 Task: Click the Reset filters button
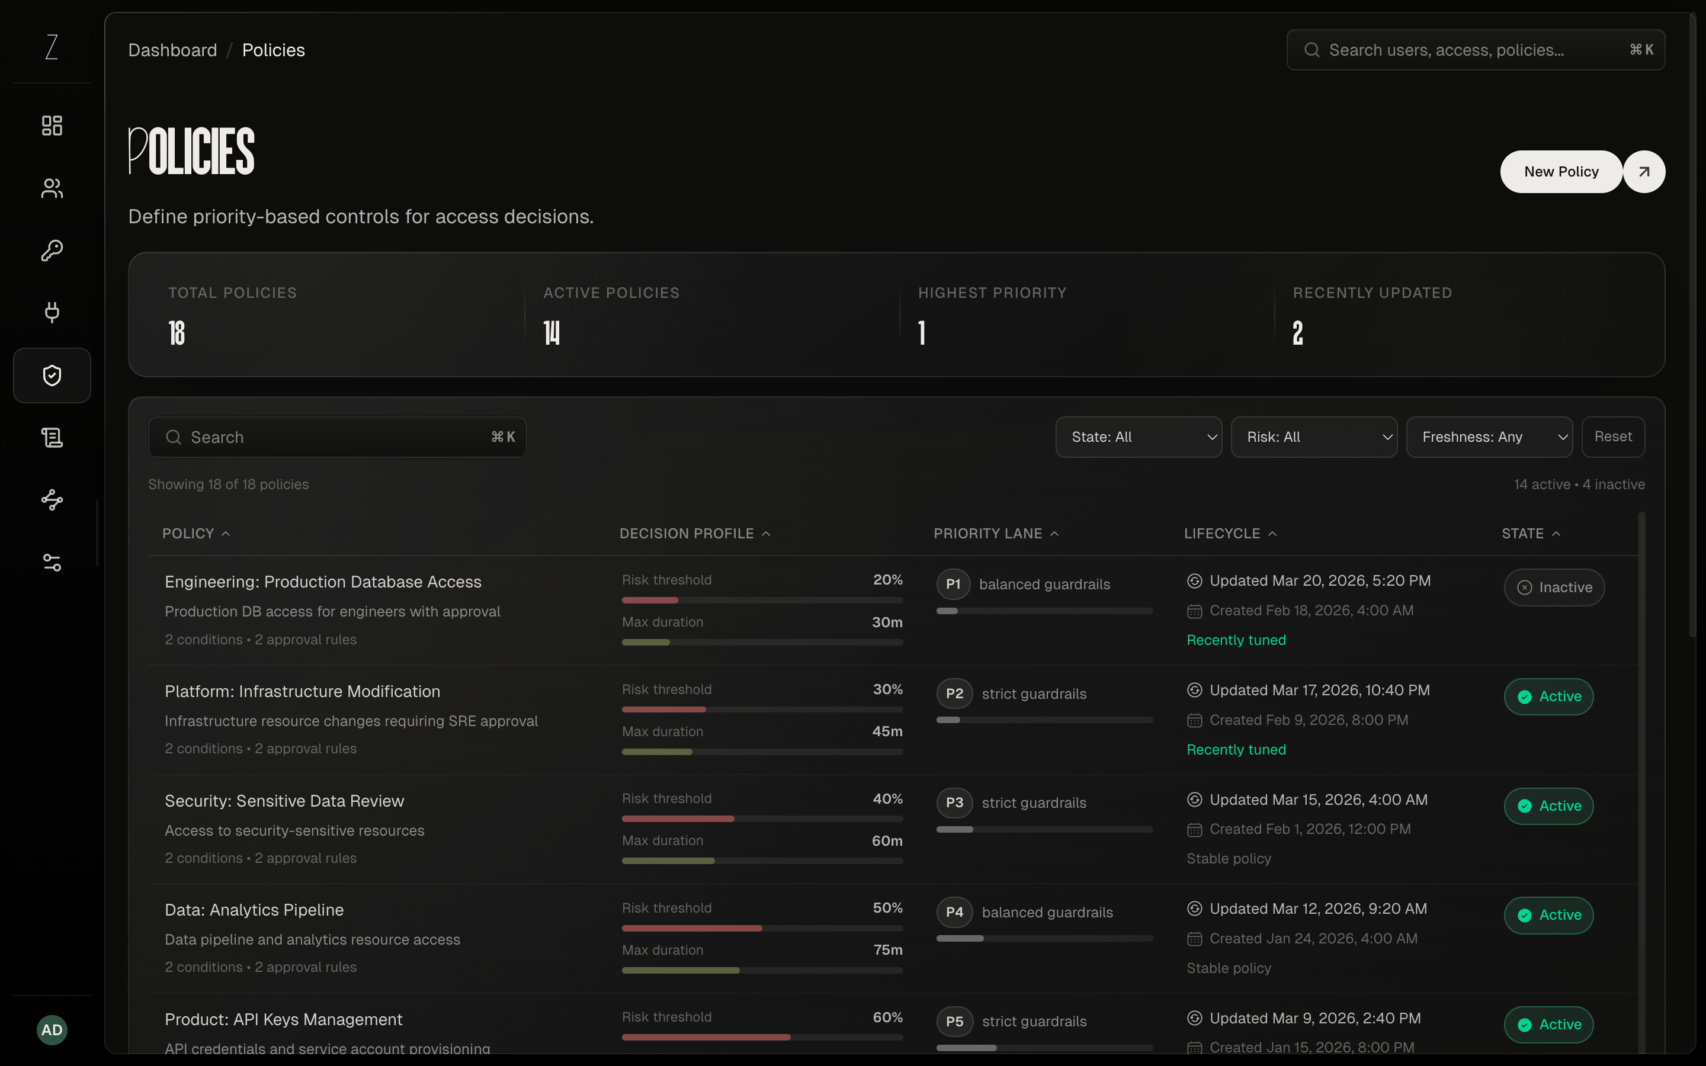1614,436
